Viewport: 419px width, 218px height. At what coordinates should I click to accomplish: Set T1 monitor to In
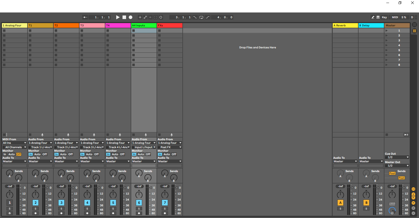point(30,154)
